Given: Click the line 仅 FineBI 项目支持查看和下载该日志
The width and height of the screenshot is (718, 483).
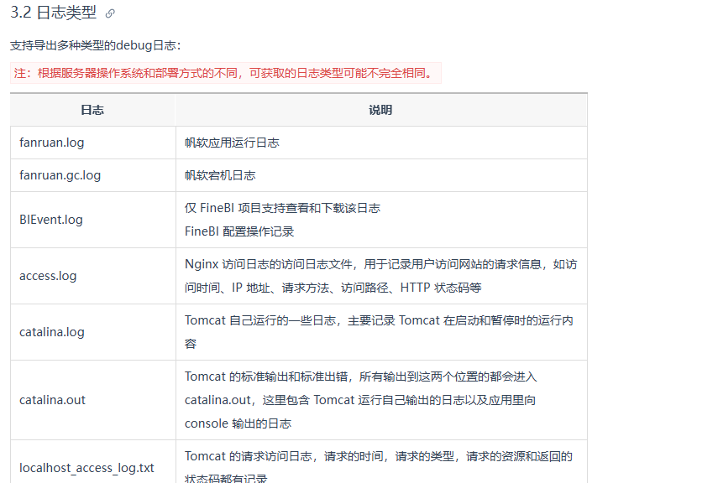Looking at the screenshot, I should (x=282, y=208).
